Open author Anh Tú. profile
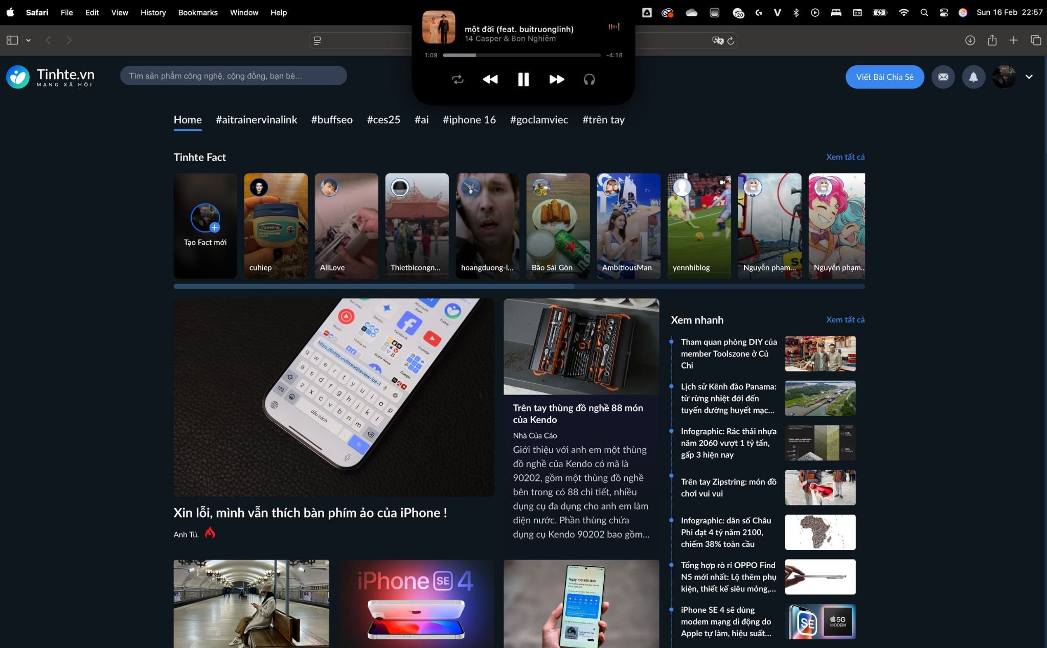Screen dimensions: 1047x648 (x=186, y=535)
